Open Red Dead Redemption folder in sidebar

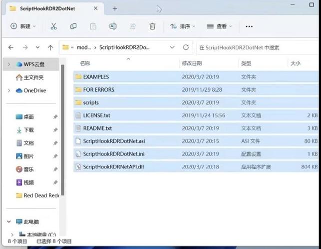click(x=37, y=196)
